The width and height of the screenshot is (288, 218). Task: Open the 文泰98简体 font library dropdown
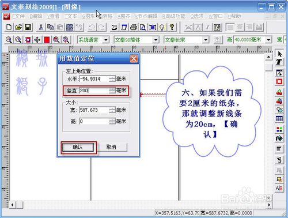(156, 40)
